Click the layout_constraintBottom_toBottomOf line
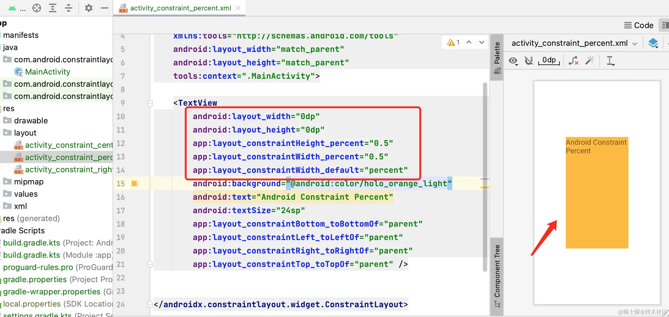 (x=308, y=224)
